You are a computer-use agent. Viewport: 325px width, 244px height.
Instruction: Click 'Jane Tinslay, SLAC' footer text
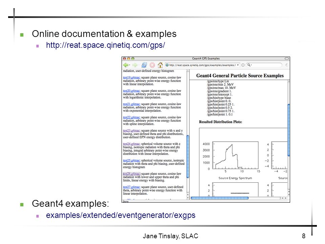point(170,236)
